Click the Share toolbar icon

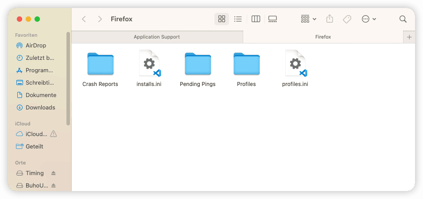click(x=330, y=19)
